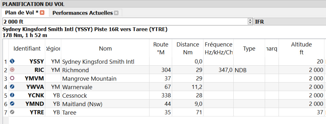
Task: Click the YMVM user waypoint circle icon
Action: click(12, 79)
